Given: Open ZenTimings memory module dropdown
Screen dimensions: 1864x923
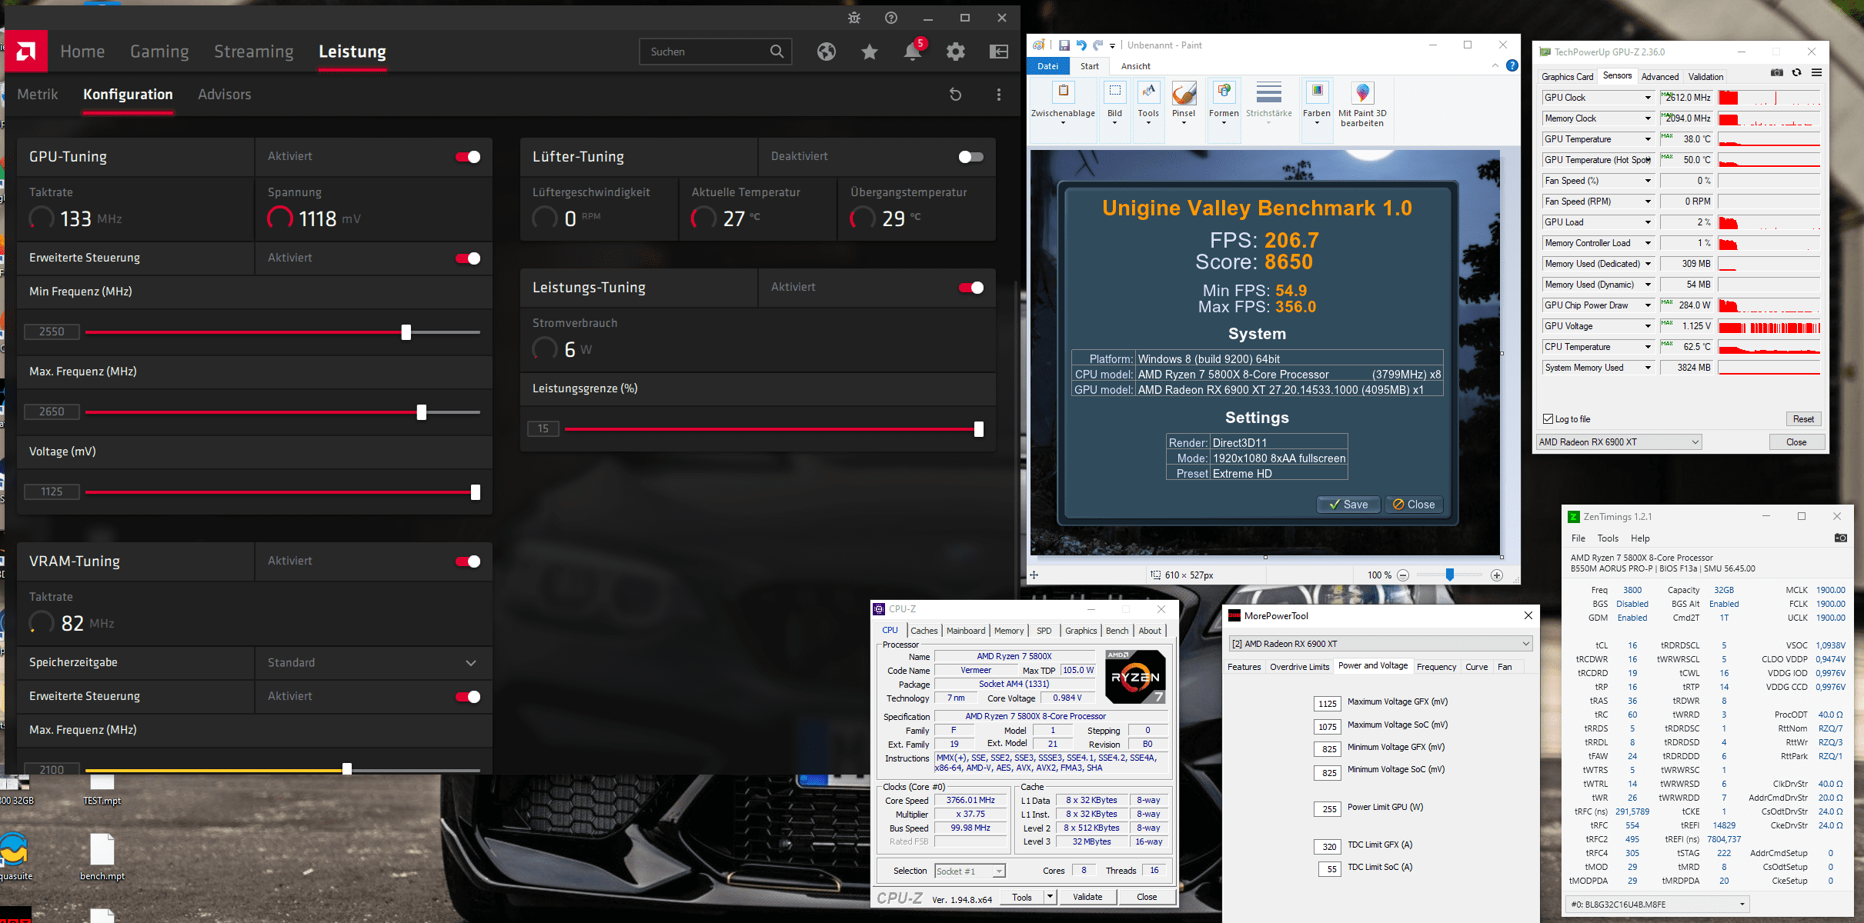Looking at the screenshot, I should [x=1657, y=905].
